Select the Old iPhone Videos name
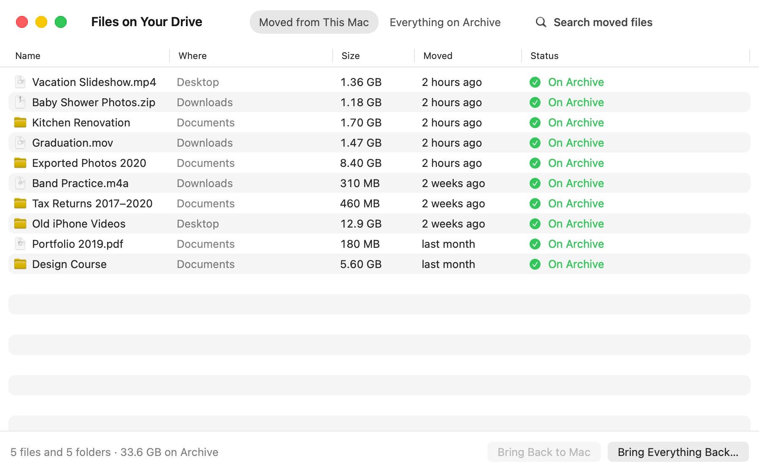Image resolution: width=759 pixels, height=472 pixels. click(79, 224)
